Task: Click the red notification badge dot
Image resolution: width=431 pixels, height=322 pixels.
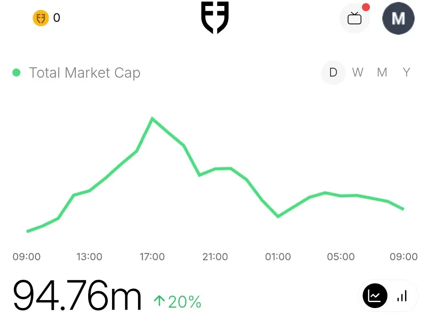Action: pos(366,7)
